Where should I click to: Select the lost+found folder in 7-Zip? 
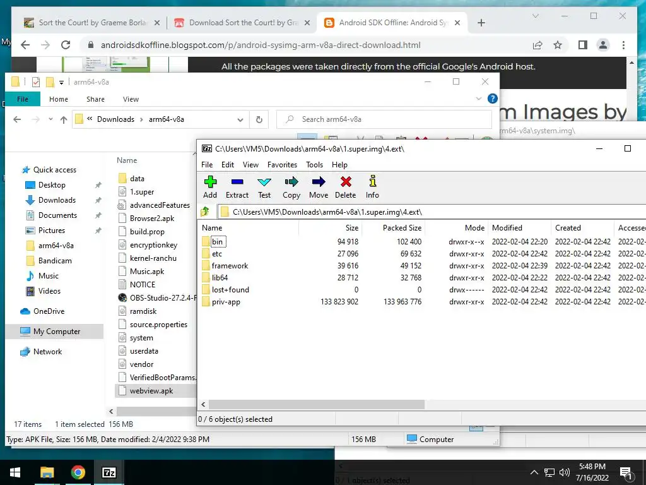coord(230,289)
